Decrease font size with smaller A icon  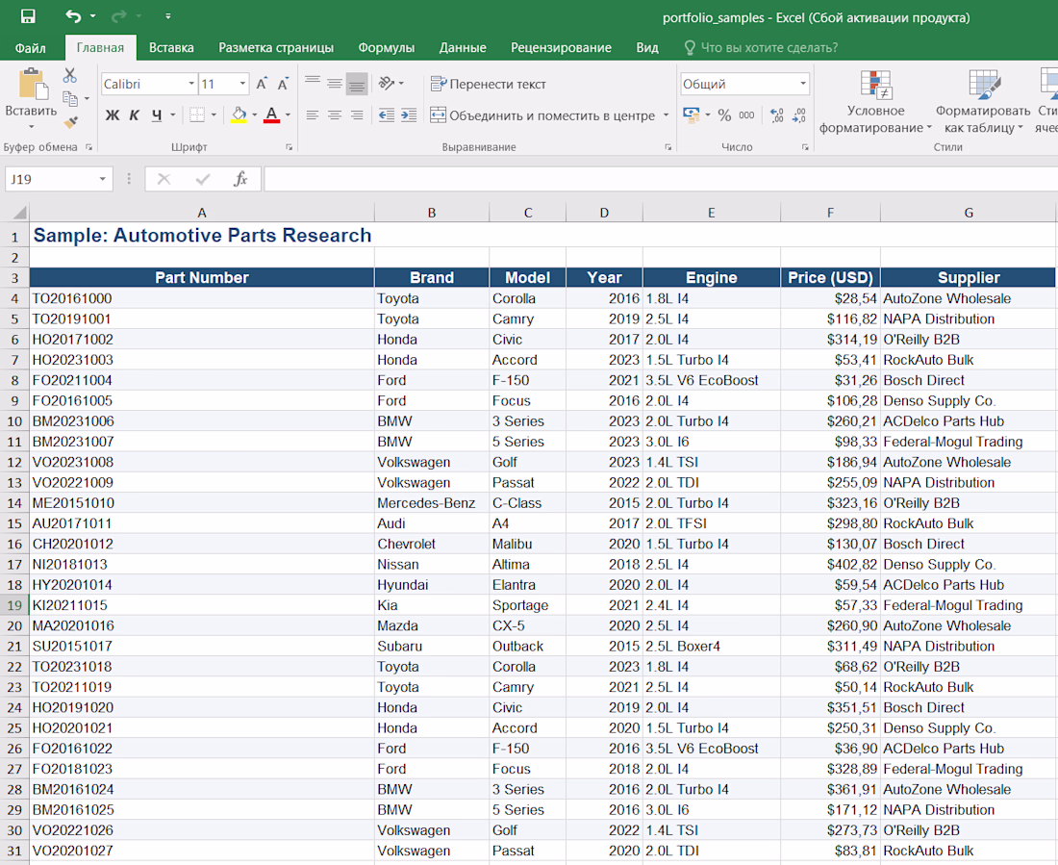pyautogui.click(x=284, y=84)
